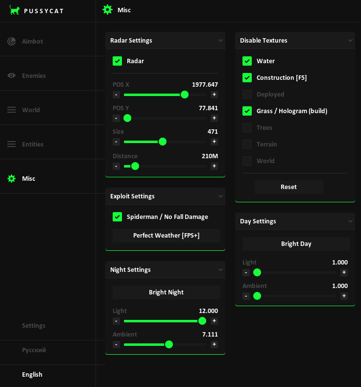Click the Misc gear icon in sidebar
Image resolution: width=361 pixels, height=387 pixels.
(11, 178)
